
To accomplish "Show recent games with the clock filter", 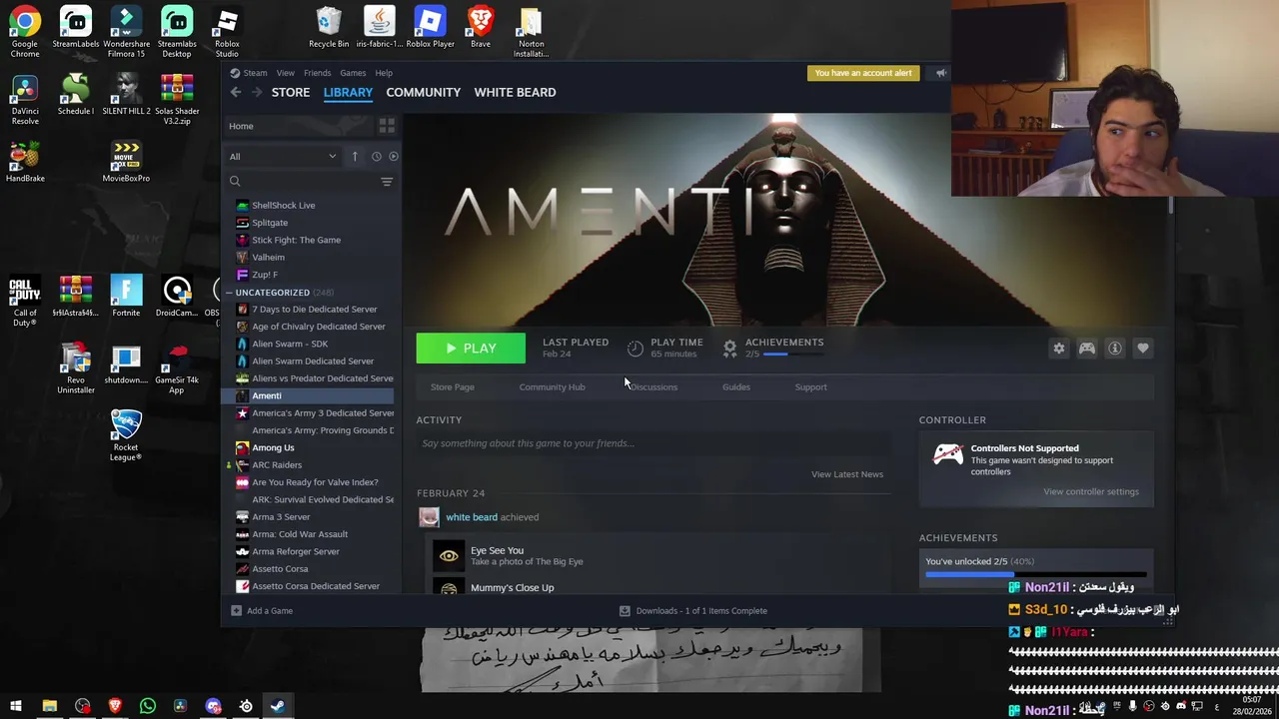I will [377, 156].
